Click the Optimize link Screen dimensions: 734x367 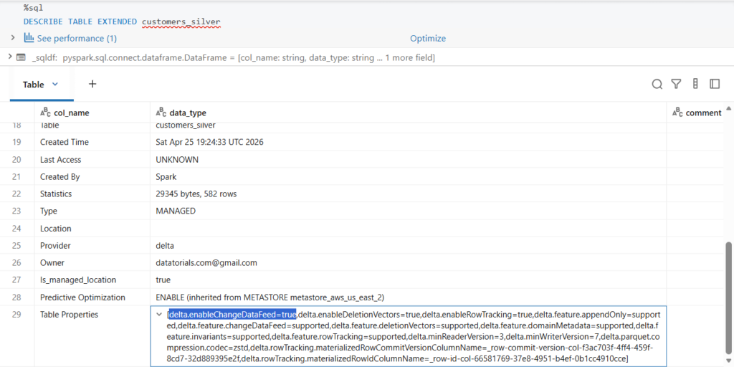tap(427, 39)
